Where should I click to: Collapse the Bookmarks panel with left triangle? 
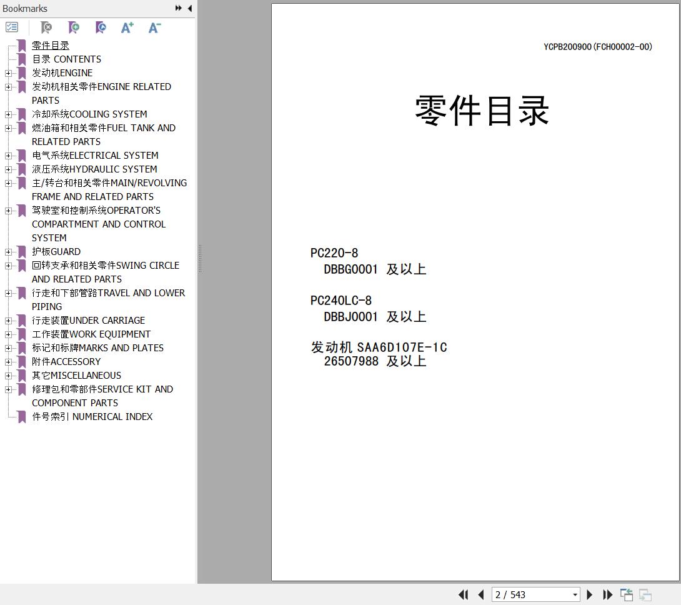click(190, 8)
